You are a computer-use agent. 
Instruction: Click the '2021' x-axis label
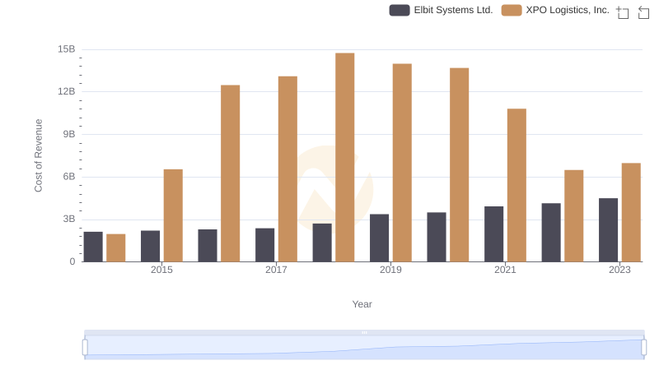(505, 270)
